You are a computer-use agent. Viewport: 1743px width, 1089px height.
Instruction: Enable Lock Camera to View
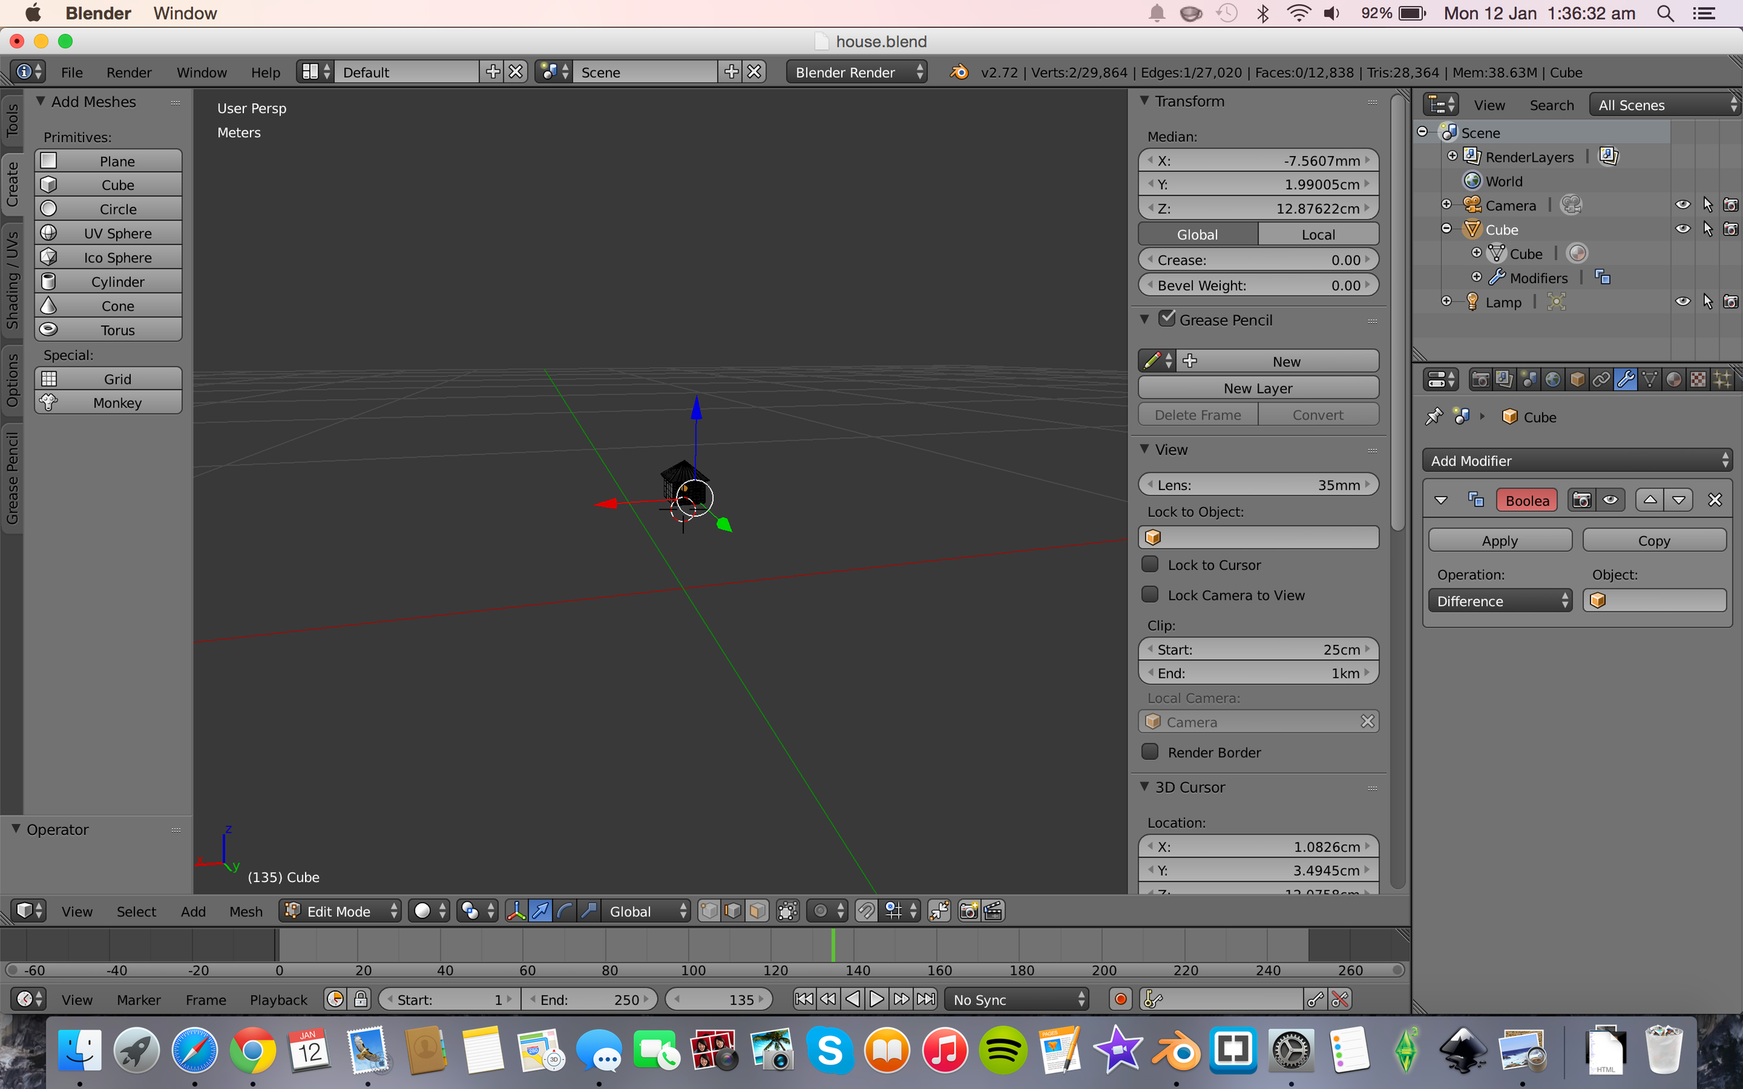[x=1150, y=594]
